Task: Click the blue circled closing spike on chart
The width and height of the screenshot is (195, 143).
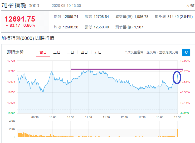Action: 177,78
